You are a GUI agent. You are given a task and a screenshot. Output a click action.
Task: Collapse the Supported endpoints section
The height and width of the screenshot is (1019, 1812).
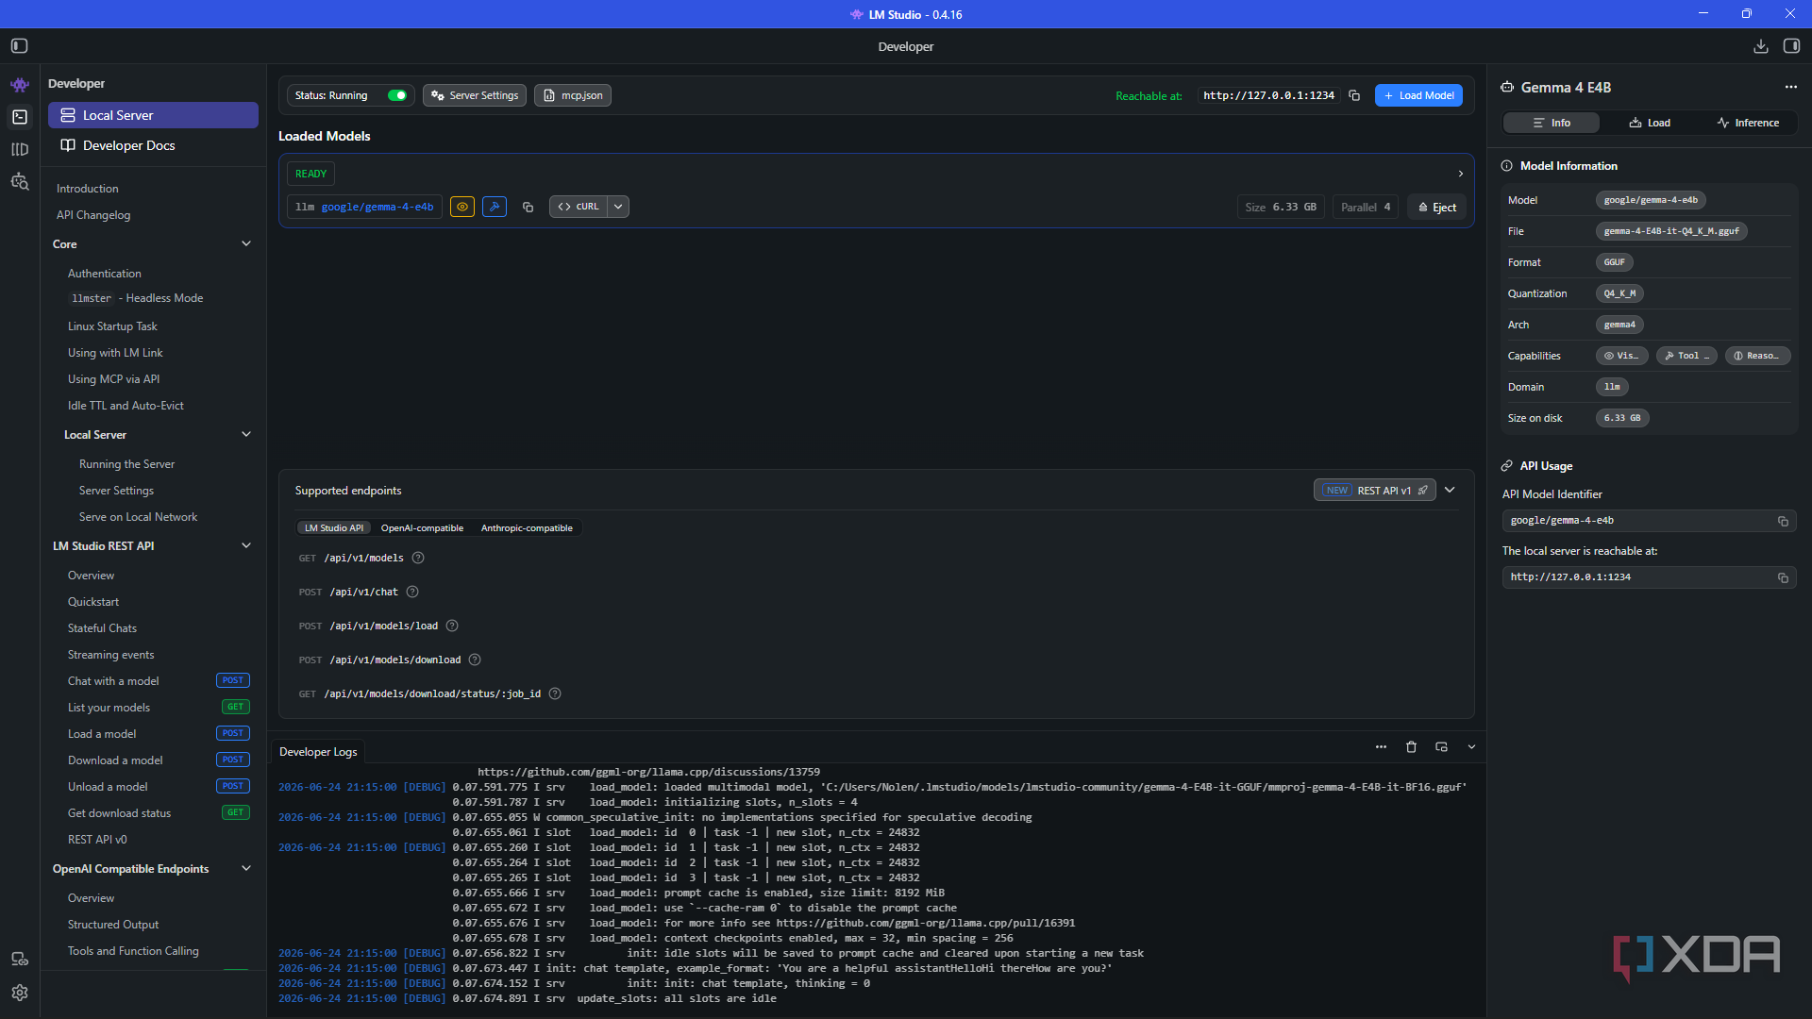click(1450, 490)
